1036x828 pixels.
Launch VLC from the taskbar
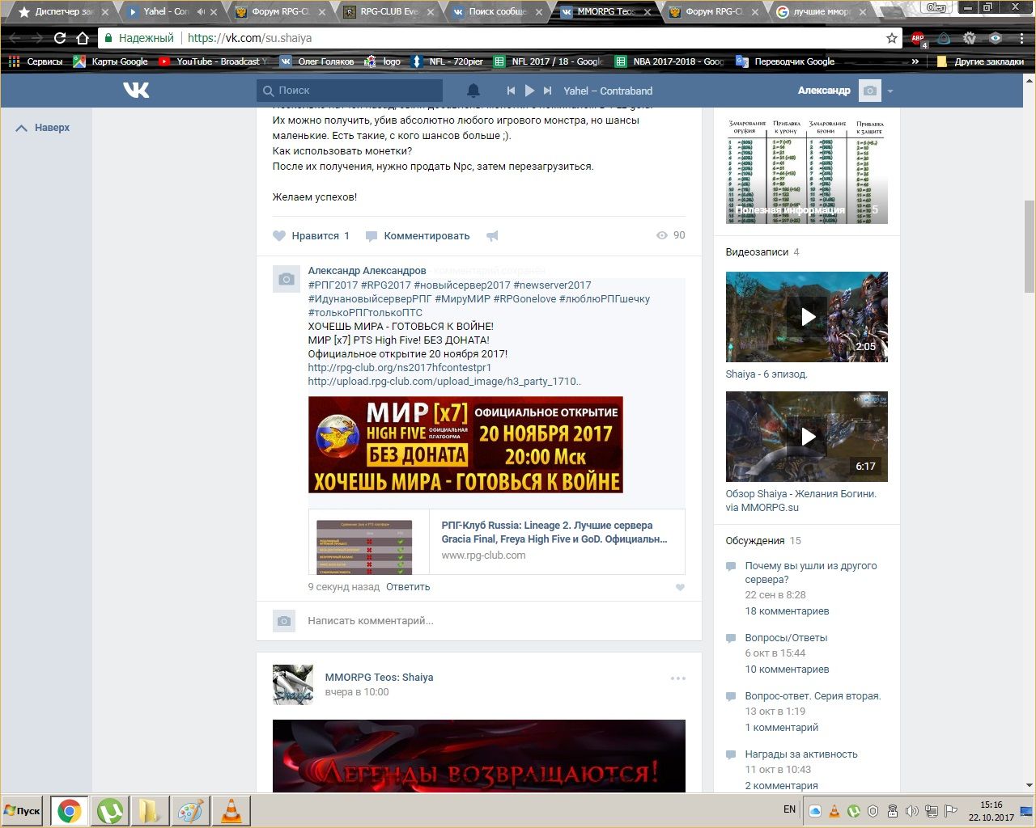point(231,810)
